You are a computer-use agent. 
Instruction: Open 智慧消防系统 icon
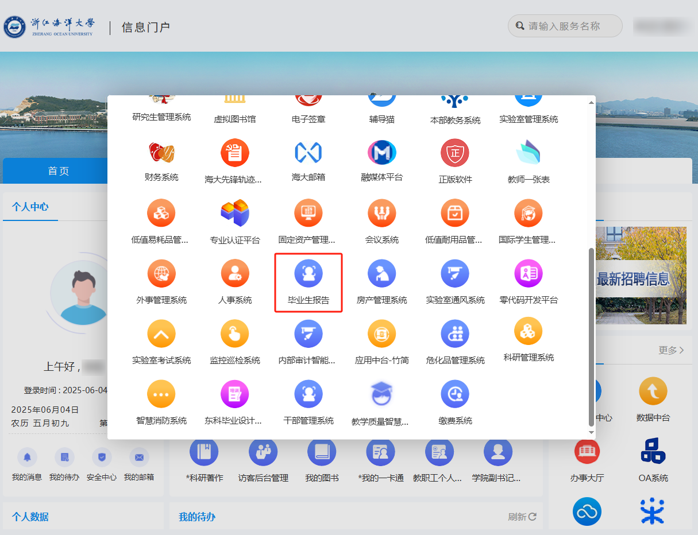(x=161, y=394)
